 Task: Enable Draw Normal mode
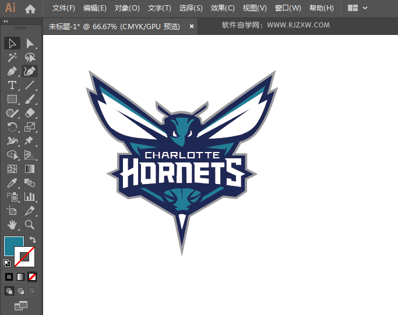[x=9, y=291]
